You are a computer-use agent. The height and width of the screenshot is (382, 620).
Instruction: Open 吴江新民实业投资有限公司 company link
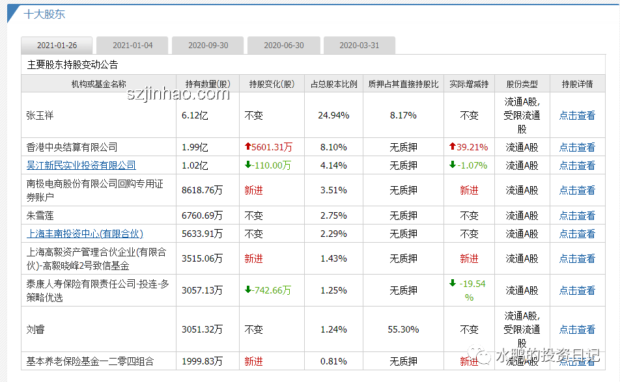pos(81,165)
